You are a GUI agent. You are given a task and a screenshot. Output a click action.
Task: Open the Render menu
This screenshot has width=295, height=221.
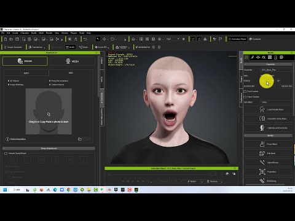coord(49,33)
